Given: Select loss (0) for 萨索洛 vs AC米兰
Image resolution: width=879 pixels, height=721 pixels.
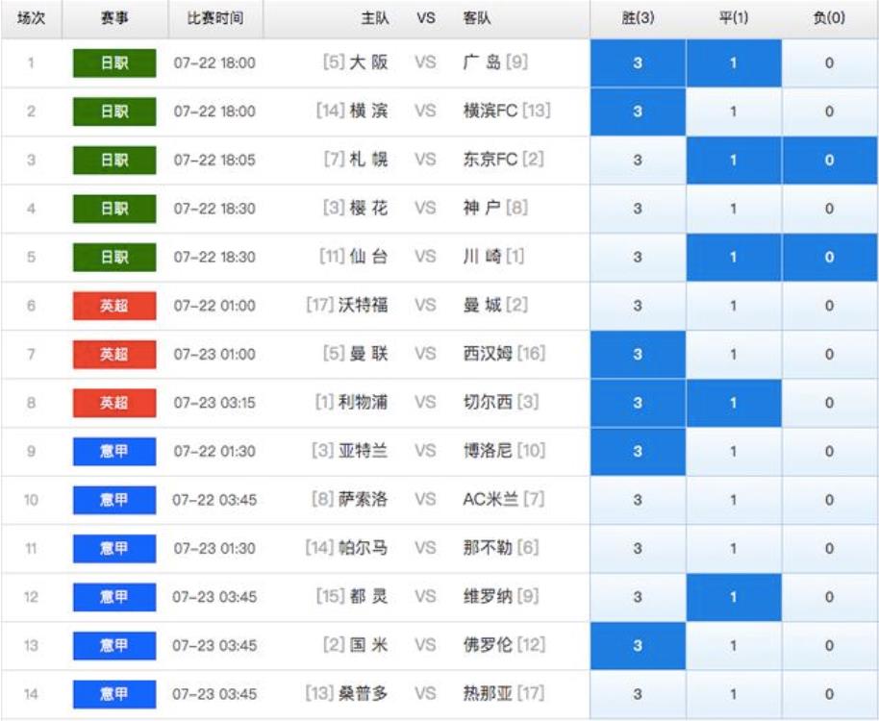Looking at the screenshot, I should coord(830,500).
